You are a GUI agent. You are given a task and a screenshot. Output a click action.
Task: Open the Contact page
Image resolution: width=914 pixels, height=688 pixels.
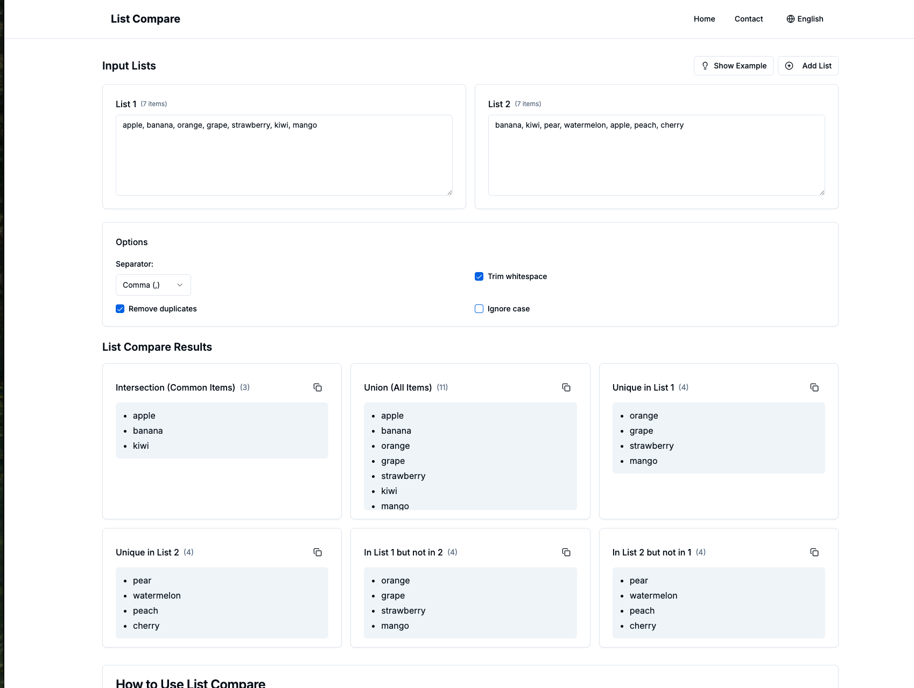[749, 19]
